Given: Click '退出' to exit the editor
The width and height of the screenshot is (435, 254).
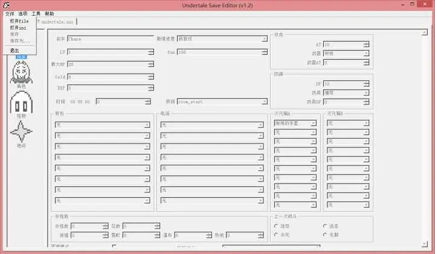Looking at the screenshot, I should (14, 50).
